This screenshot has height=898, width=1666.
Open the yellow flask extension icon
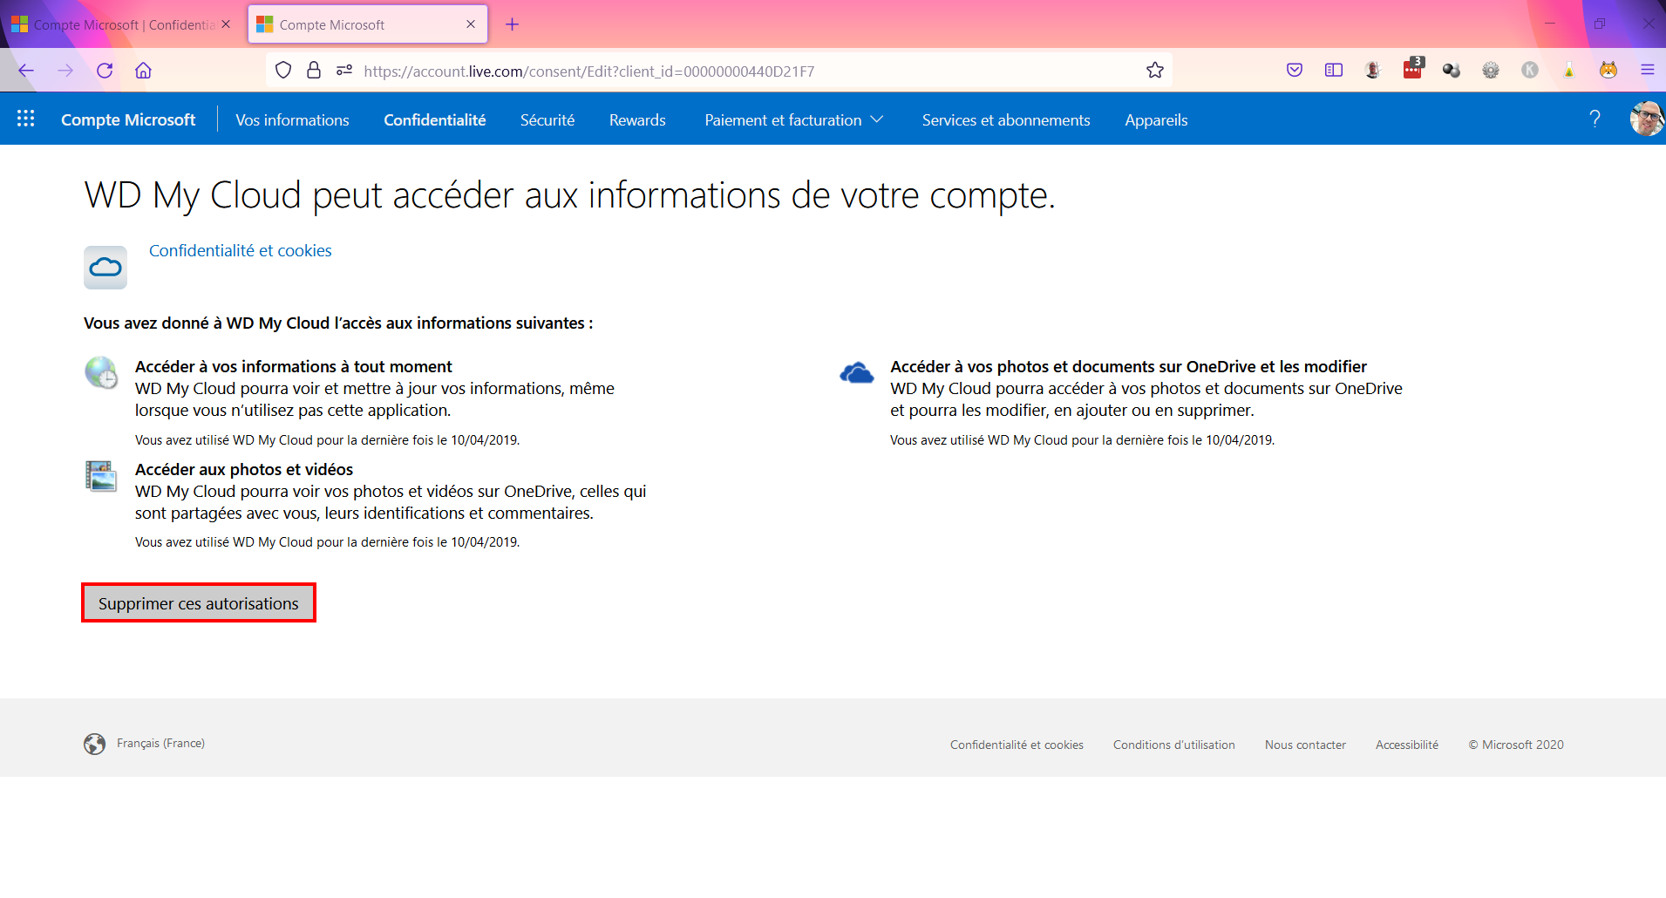click(x=1569, y=71)
